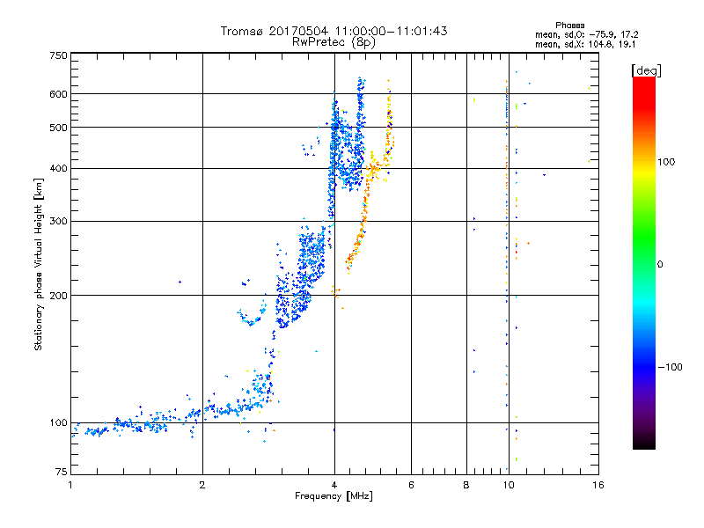This screenshot has width=704, height=528.
Task: Click the x-axis tick label '1'
Action: click(70, 485)
